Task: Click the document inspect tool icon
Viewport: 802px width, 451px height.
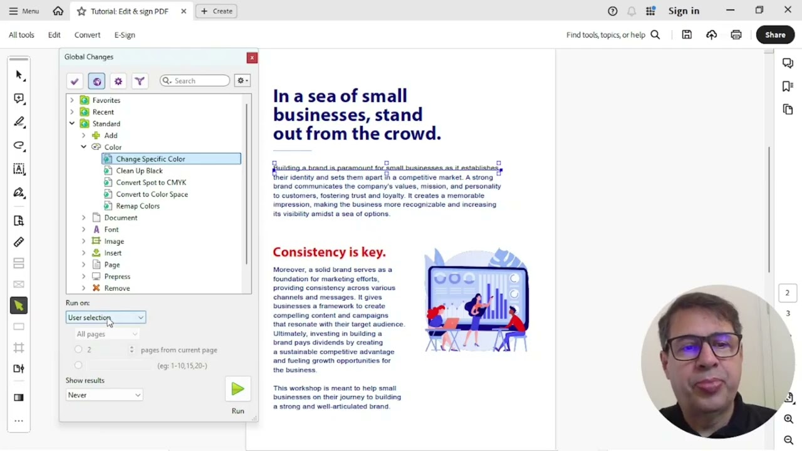Action: point(19,220)
